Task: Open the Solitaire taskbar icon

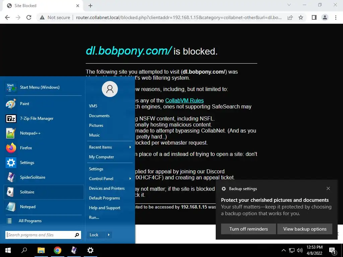Action: (74, 250)
